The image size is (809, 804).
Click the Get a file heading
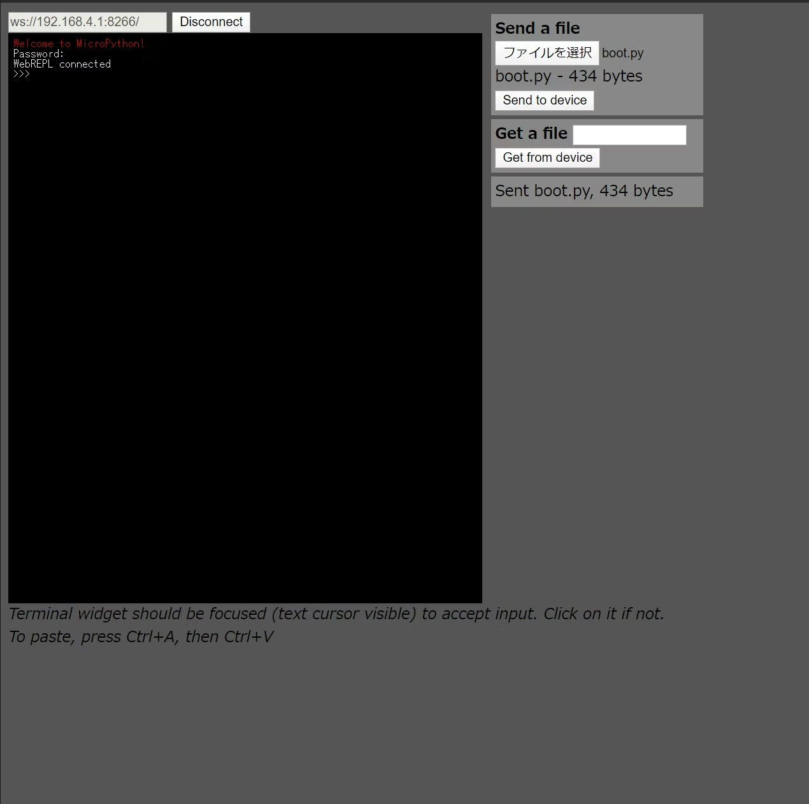531,133
